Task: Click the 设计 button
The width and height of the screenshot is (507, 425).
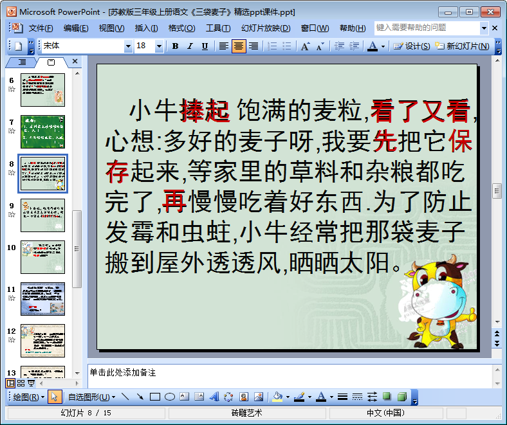Action: point(412,46)
